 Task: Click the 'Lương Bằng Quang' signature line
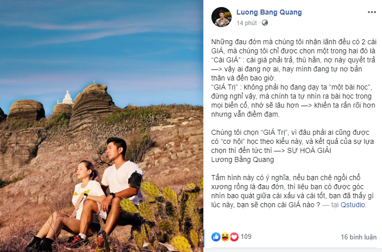tap(242, 159)
